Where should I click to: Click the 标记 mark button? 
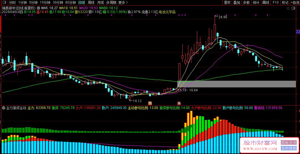pos(285,2)
